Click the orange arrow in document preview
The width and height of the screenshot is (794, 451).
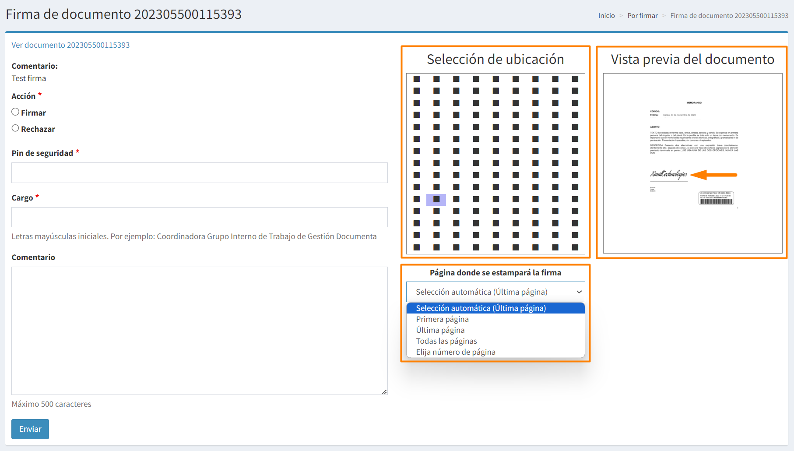tap(714, 175)
